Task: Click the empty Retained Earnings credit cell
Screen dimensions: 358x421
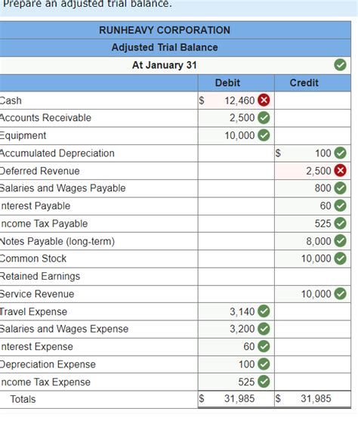Action: tap(313, 277)
